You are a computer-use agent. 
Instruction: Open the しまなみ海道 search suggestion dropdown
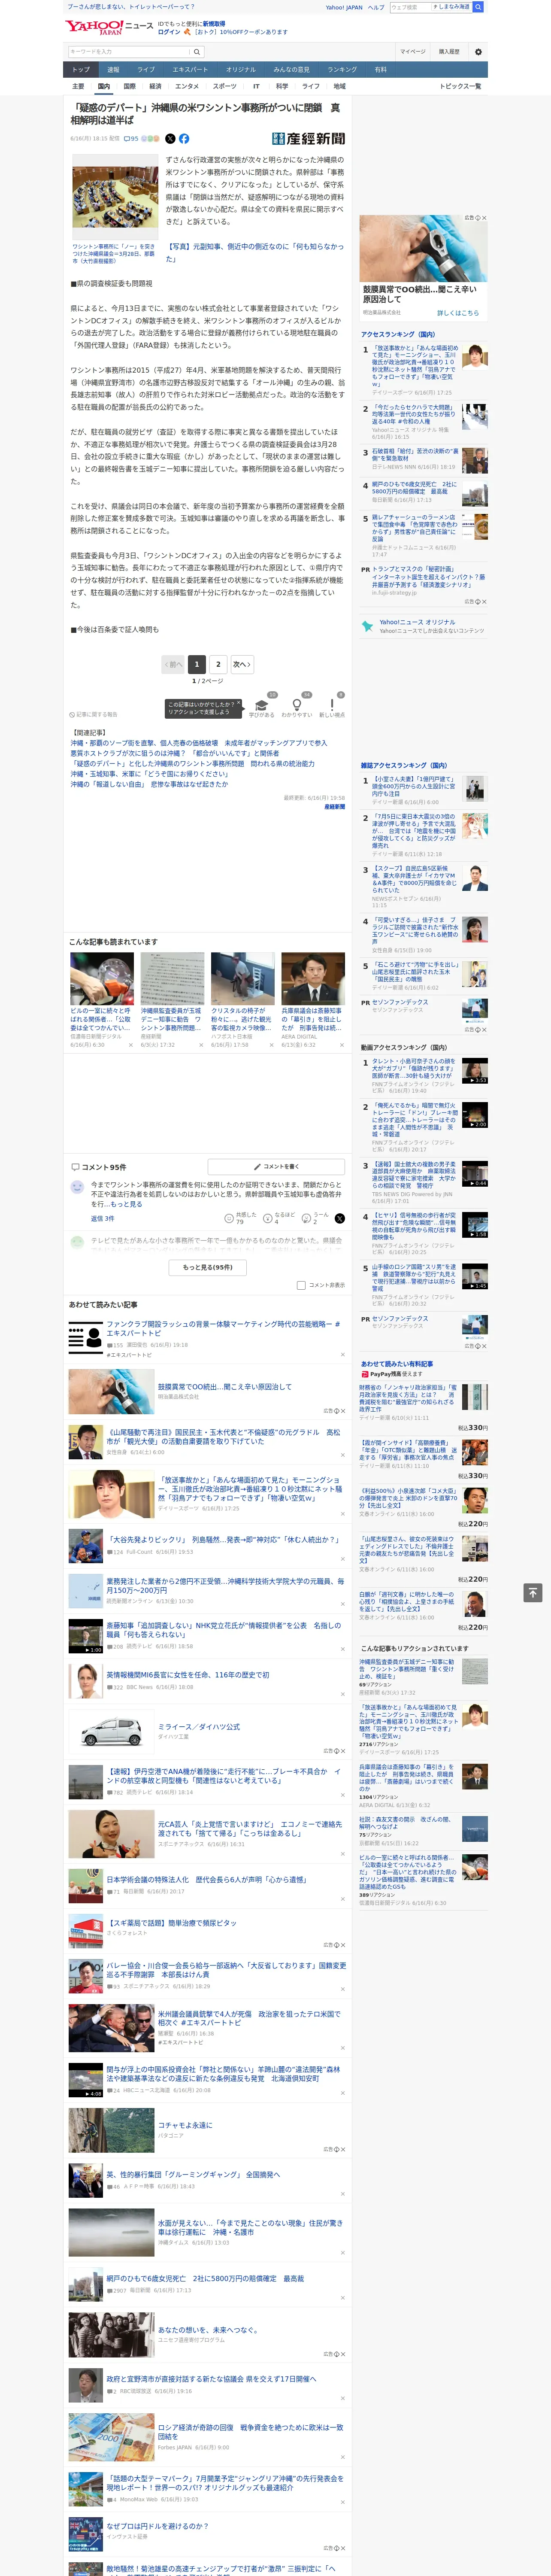tap(451, 7)
